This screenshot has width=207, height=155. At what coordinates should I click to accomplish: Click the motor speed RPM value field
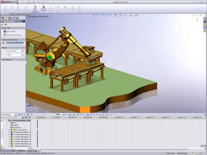tap(13, 55)
